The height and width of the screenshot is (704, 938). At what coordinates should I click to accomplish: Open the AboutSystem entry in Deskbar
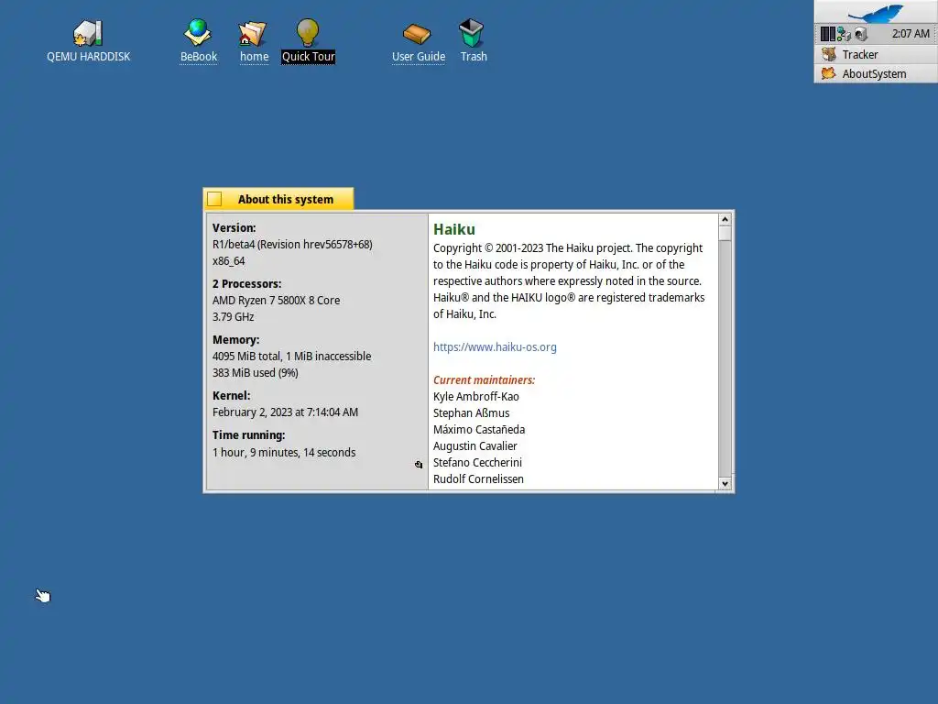pos(876,73)
